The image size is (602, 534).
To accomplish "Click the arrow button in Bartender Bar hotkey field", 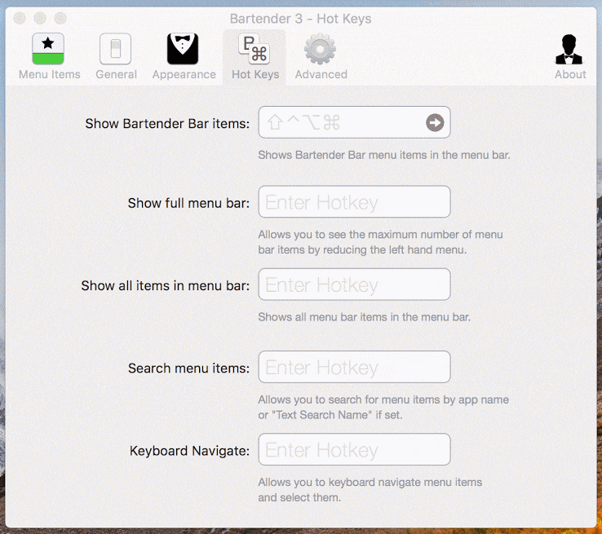I will [435, 123].
